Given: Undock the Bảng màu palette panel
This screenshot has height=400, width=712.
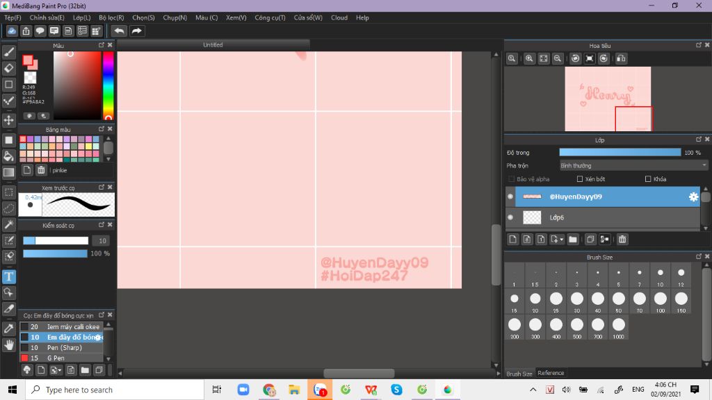Looking at the screenshot, I should pos(102,129).
